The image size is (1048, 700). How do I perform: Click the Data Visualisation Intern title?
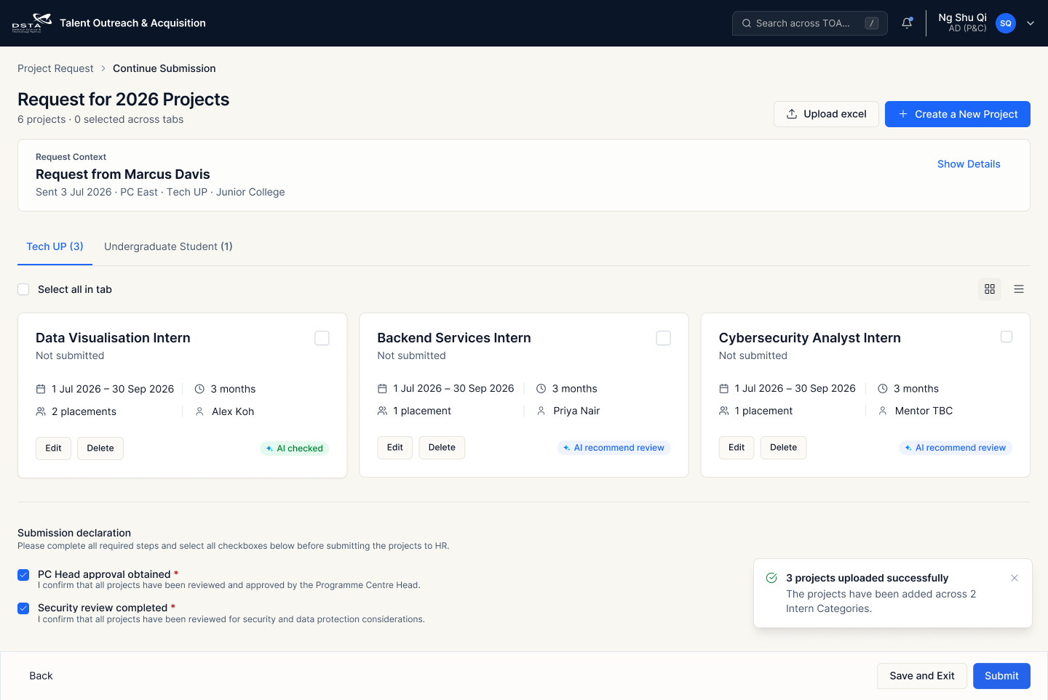pos(113,338)
